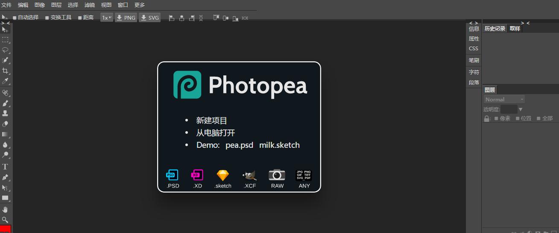
Task: Click the align horizontal centers icon
Action: pyautogui.click(x=182, y=18)
